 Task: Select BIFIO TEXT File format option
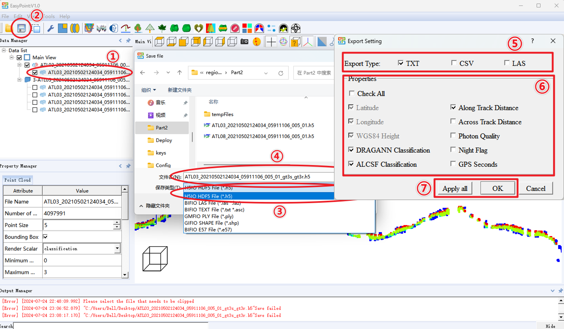[214, 210]
